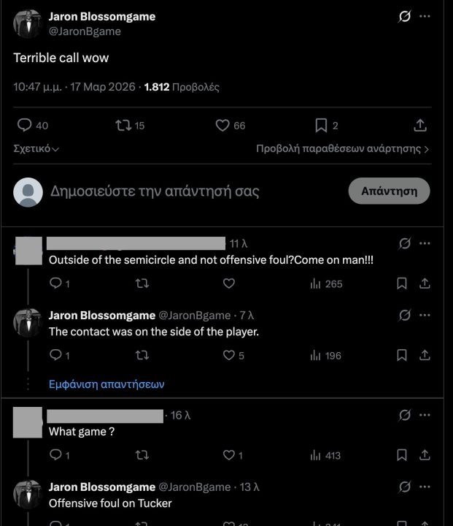Screen dimensions: 453x526
Task: Expand the Σχετικό sort dropdown
Action: pos(36,148)
